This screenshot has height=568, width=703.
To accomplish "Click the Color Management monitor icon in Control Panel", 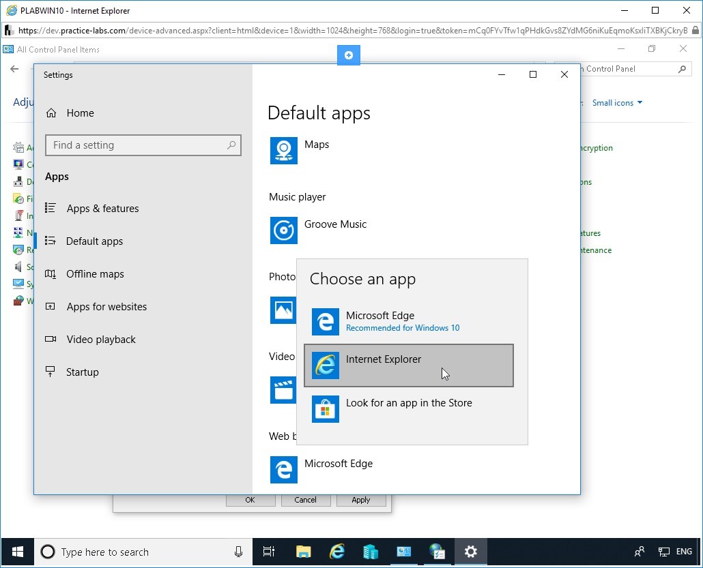I will coord(18,164).
